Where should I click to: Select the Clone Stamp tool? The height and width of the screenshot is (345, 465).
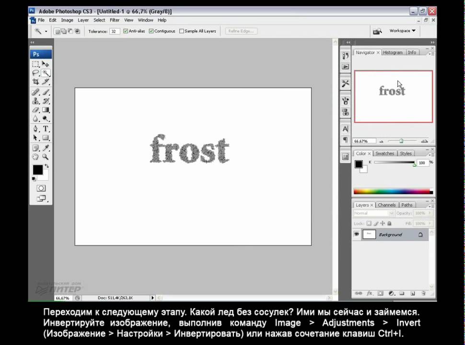(35, 101)
